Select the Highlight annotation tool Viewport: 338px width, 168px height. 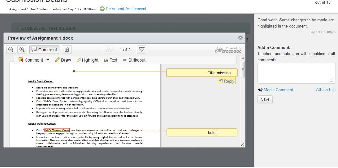(87, 60)
